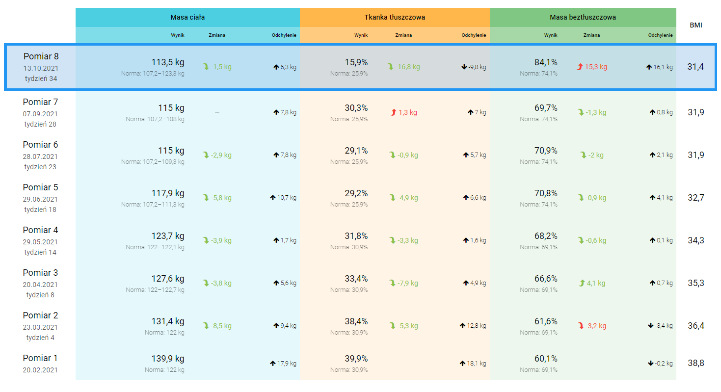Open the Pomiar 1 measurement row
The width and height of the screenshot is (721, 392).
[360, 364]
